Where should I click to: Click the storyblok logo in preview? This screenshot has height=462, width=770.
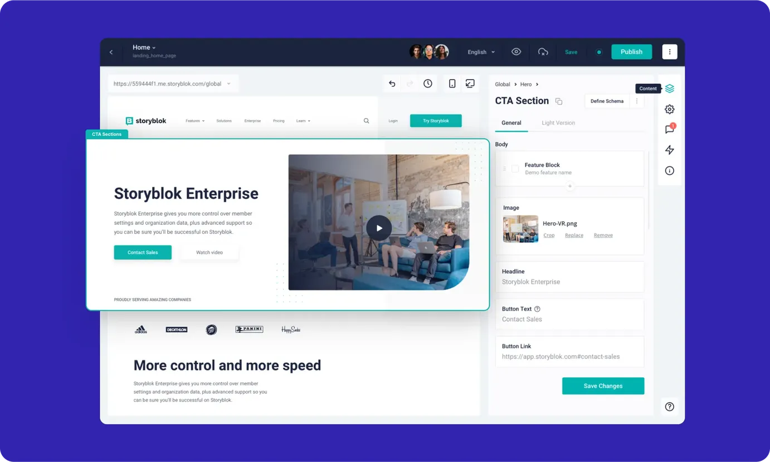(x=146, y=121)
